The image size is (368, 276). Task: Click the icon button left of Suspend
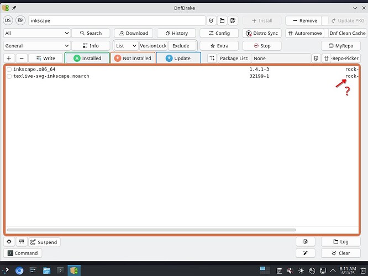tap(22, 242)
